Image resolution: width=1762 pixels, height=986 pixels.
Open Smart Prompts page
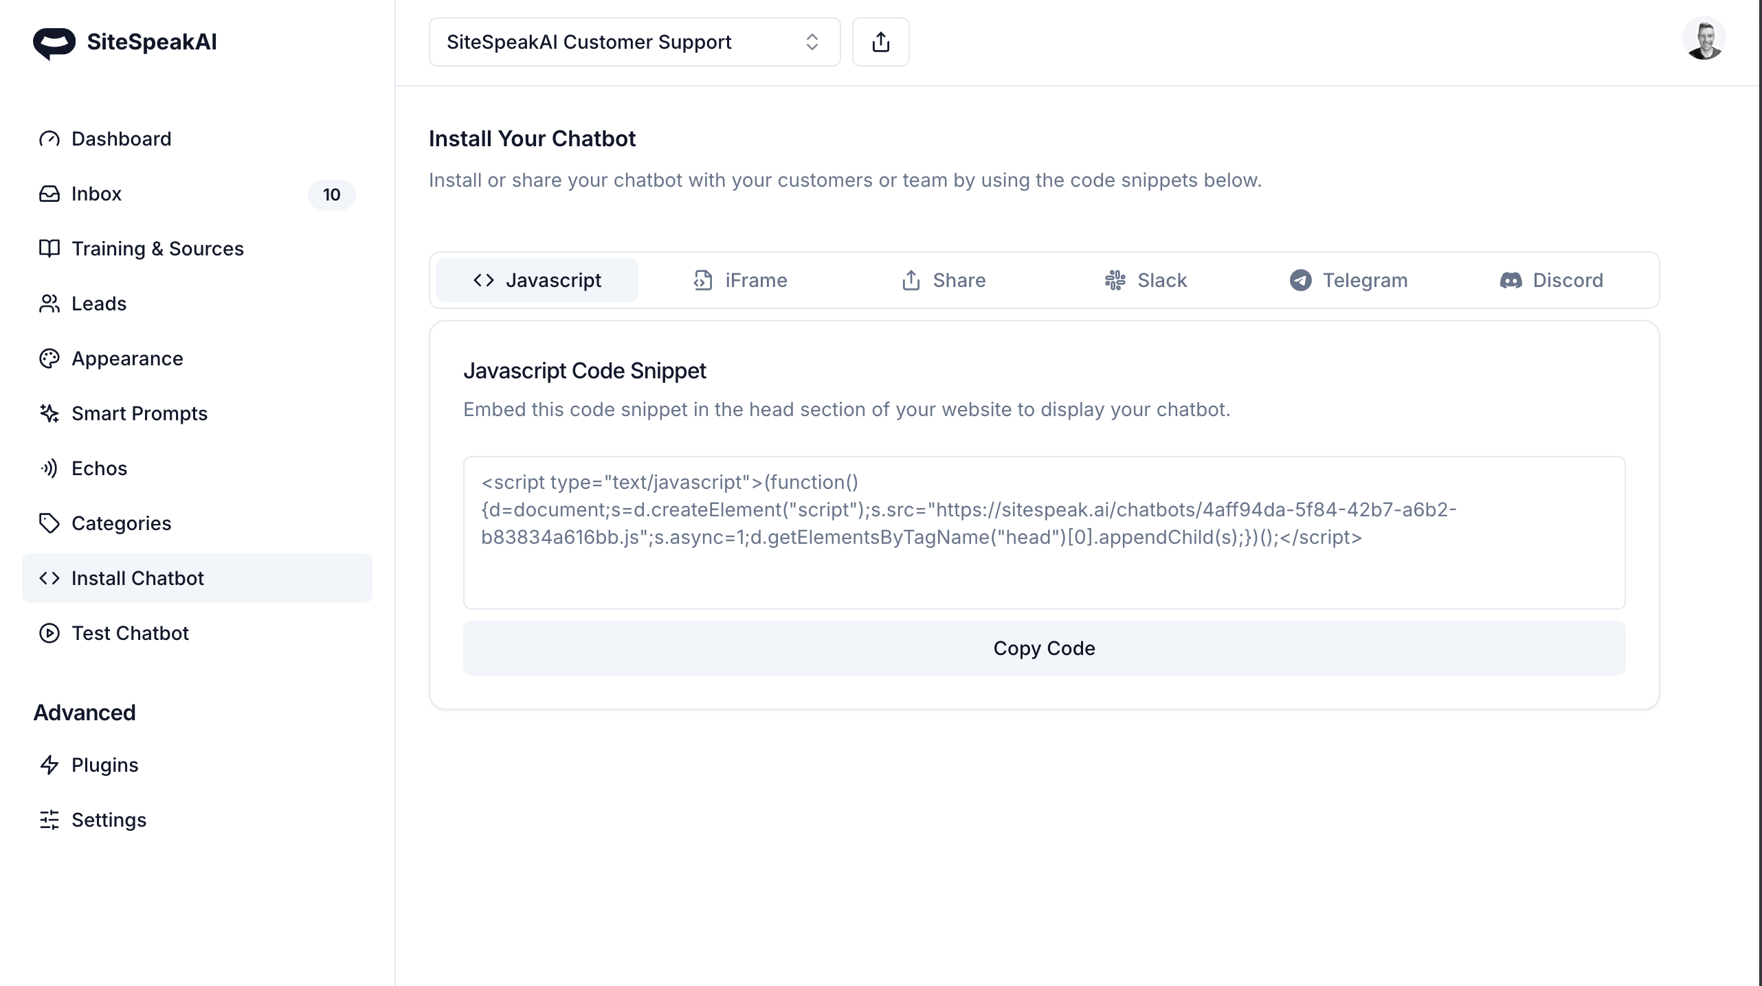(x=139, y=413)
